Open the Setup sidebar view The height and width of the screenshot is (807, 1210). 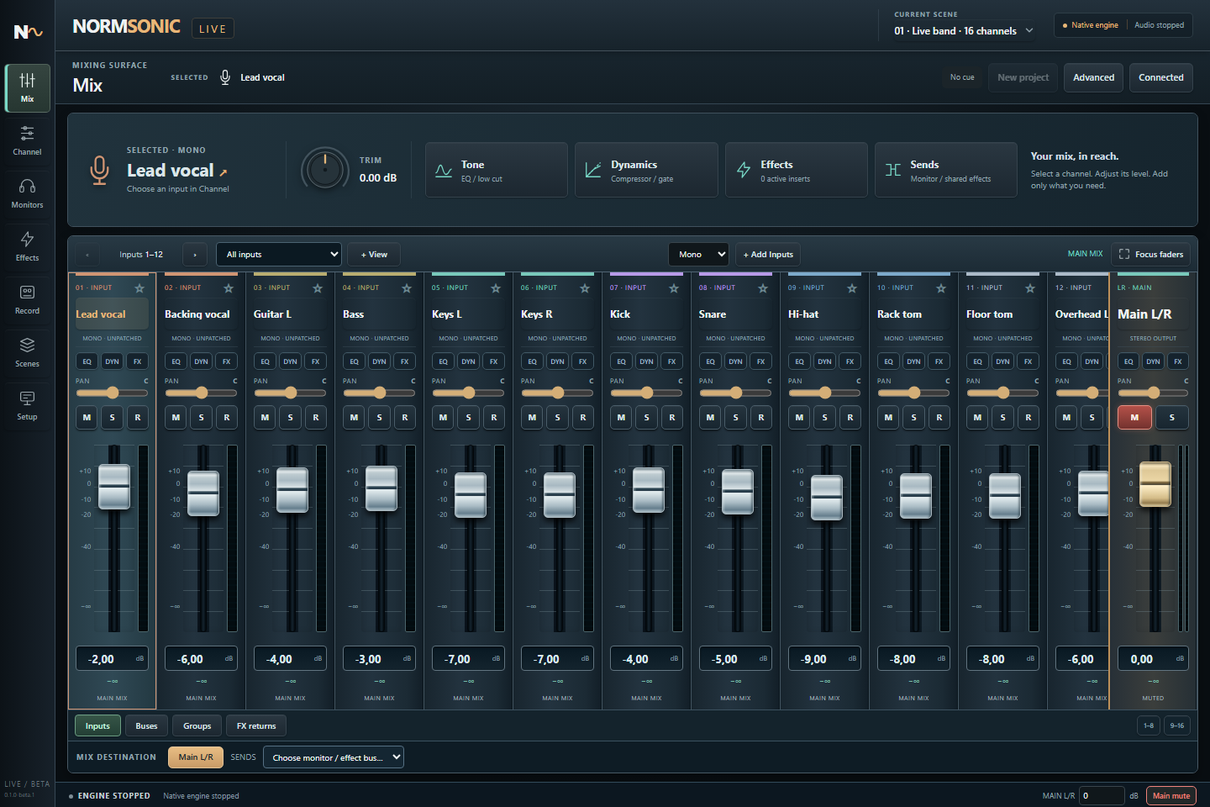(27, 405)
